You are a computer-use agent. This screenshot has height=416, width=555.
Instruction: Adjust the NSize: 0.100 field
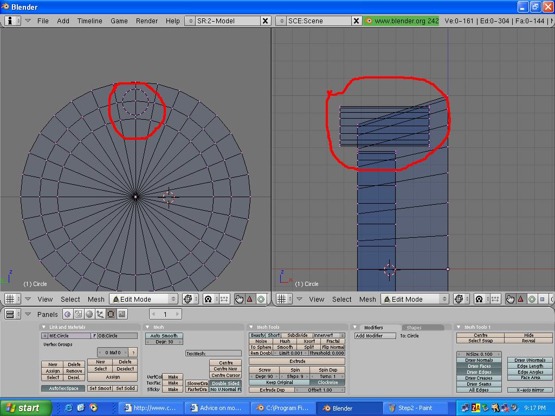point(479,354)
